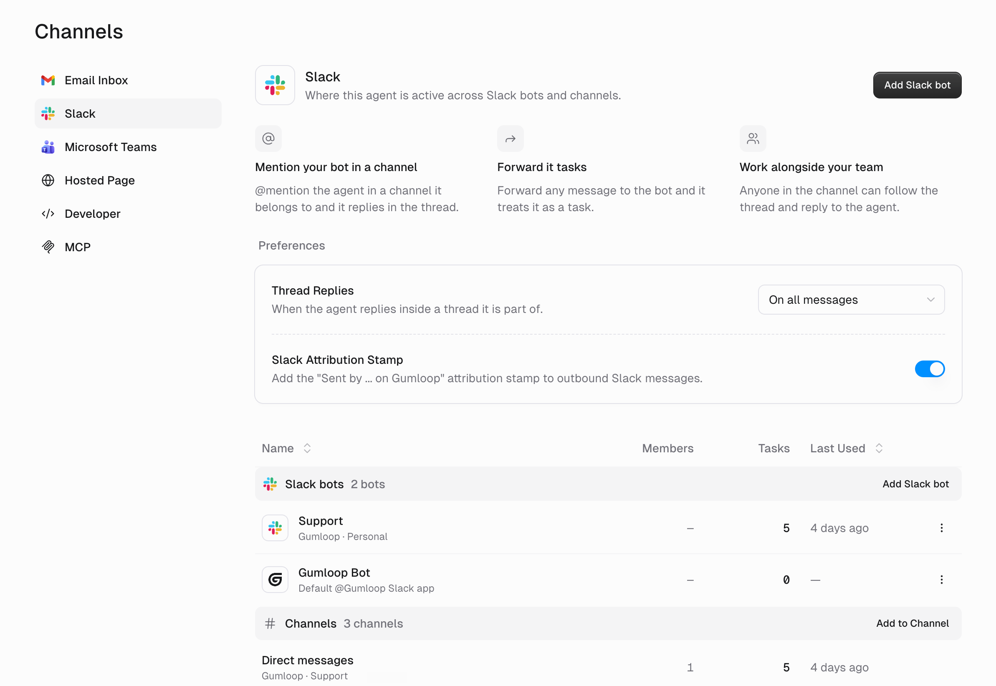Click Add Slack bot link in bots row

(915, 484)
